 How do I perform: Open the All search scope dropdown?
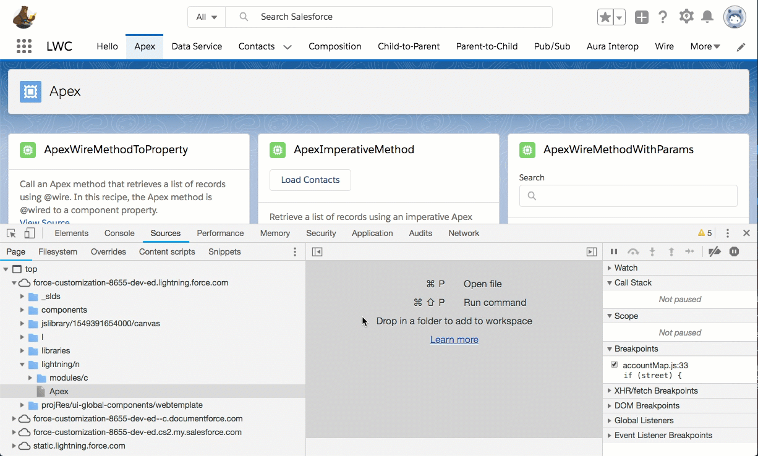(x=207, y=17)
